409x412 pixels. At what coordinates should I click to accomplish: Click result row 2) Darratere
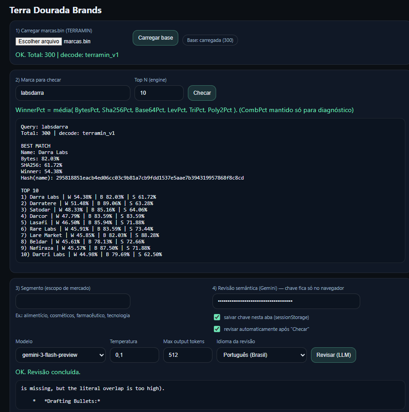87,203
